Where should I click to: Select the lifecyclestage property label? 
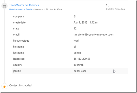[x=21, y=41]
